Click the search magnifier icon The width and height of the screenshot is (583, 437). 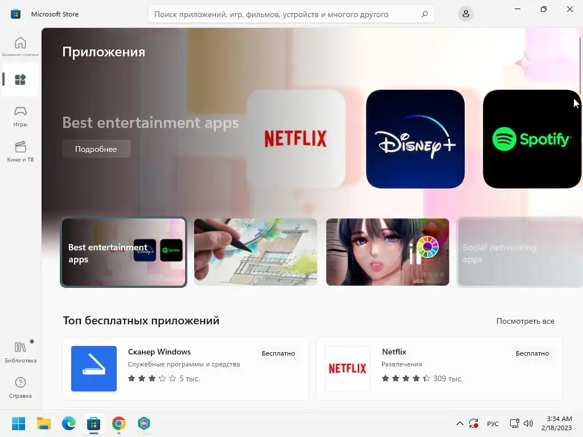click(425, 14)
